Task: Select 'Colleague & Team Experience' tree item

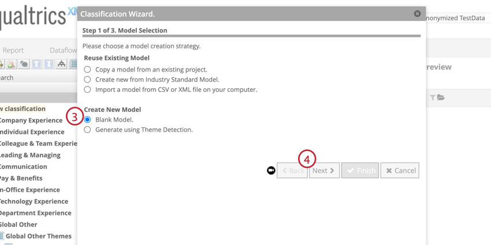Action: pos(38,144)
